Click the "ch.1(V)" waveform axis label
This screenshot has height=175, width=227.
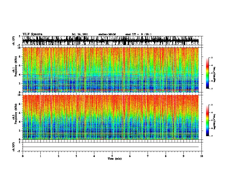(x=14, y=41)
